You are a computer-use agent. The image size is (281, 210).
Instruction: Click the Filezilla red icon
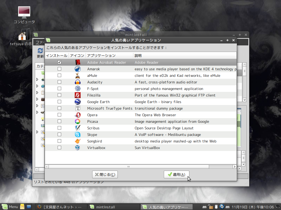[78, 95]
